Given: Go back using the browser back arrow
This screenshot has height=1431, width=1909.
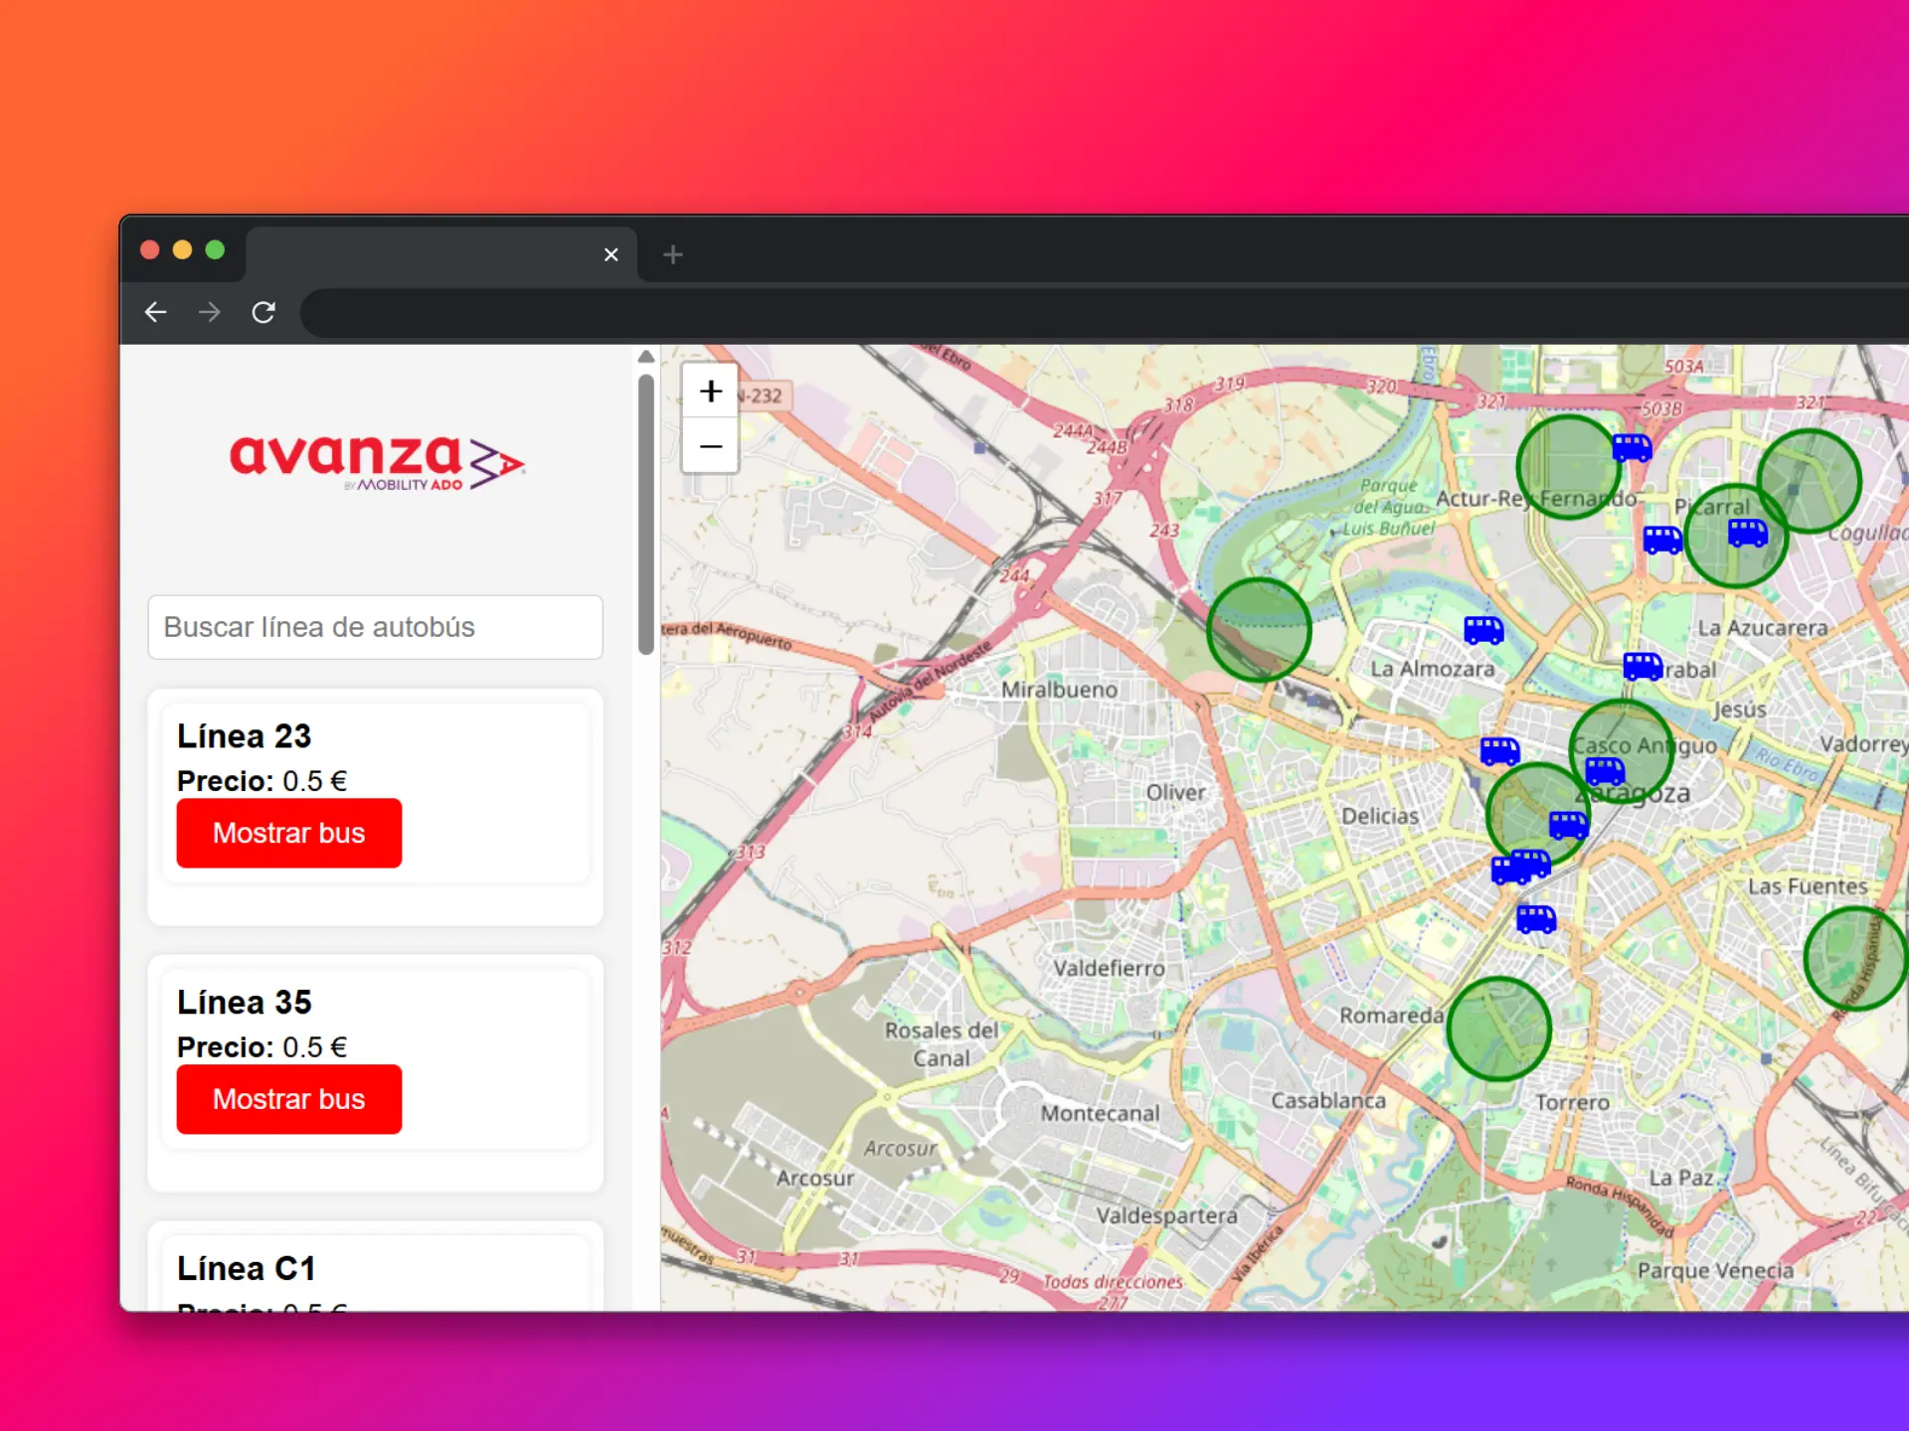Looking at the screenshot, I should [155, 311].
